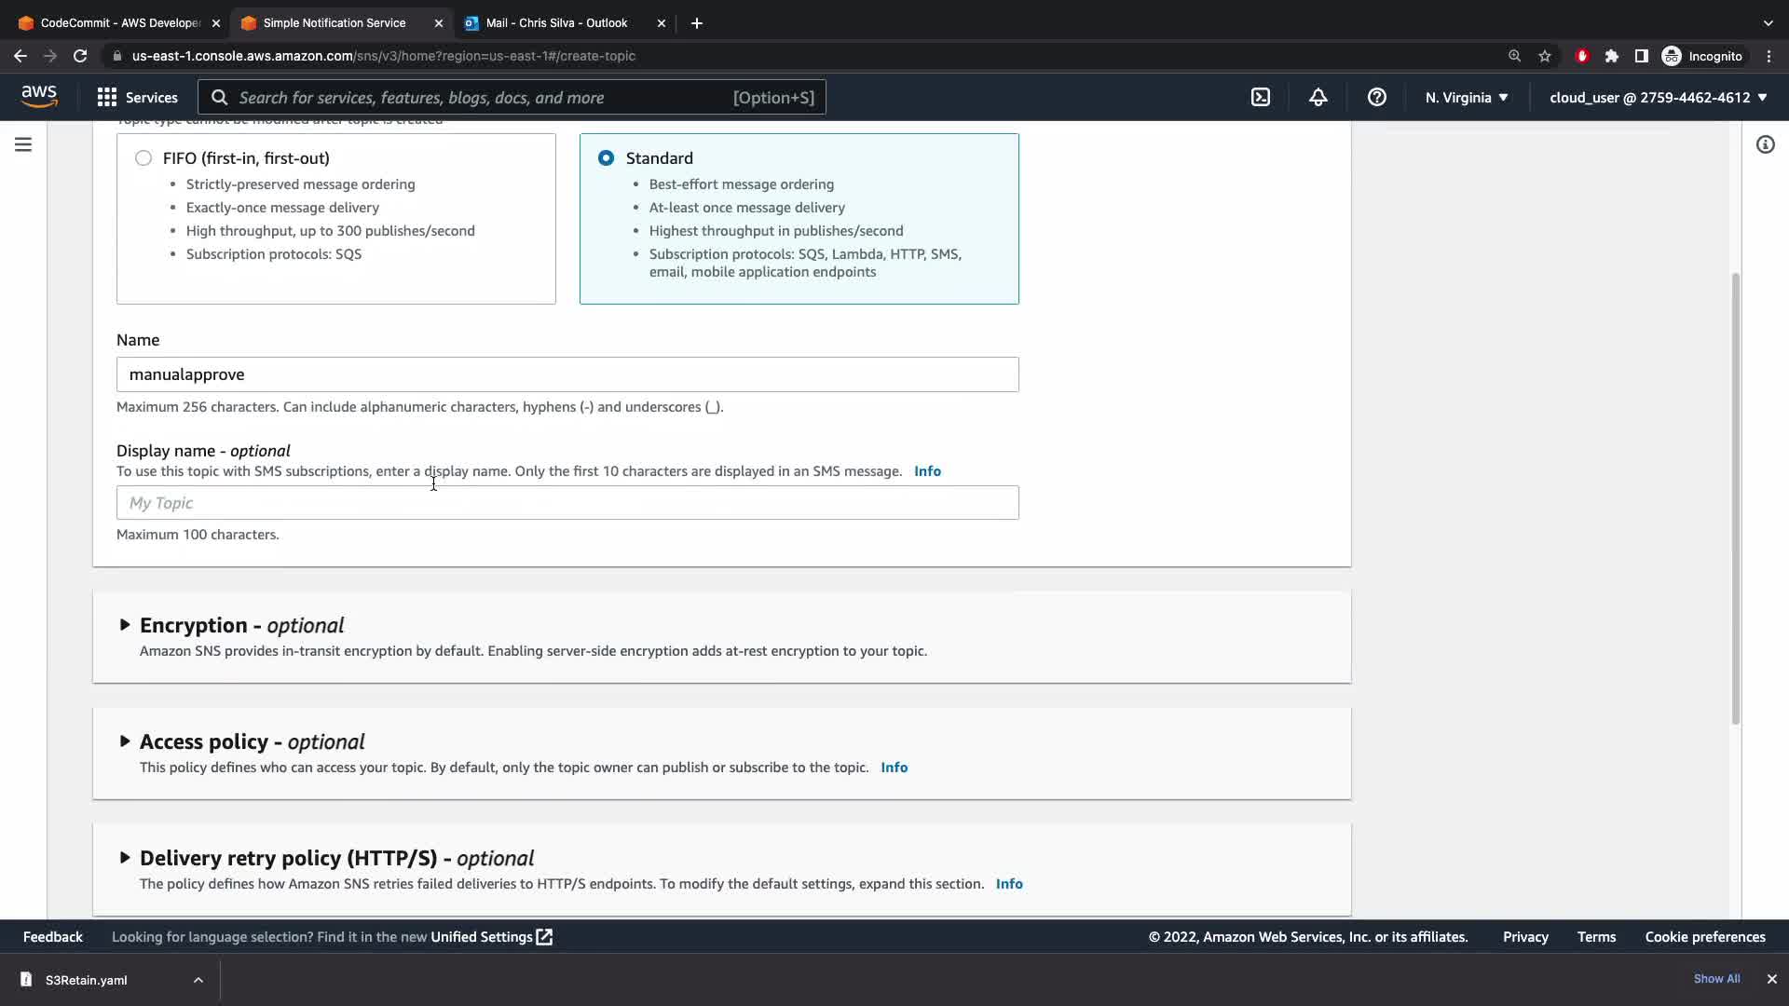Click the Display name input field
Image resolution: width=1789 pixels, height=1006 pixels.
click(567, 503)
